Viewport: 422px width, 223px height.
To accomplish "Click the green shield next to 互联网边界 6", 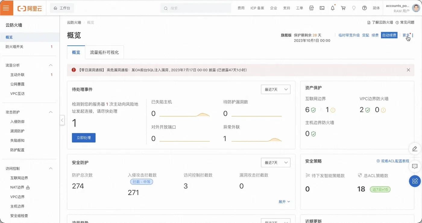I will [x=313, y=110].
